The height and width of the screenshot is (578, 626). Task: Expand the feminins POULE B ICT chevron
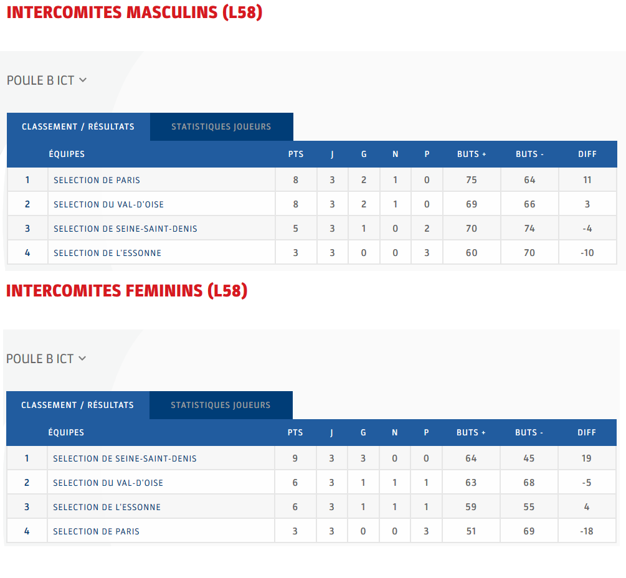(82, 359)
